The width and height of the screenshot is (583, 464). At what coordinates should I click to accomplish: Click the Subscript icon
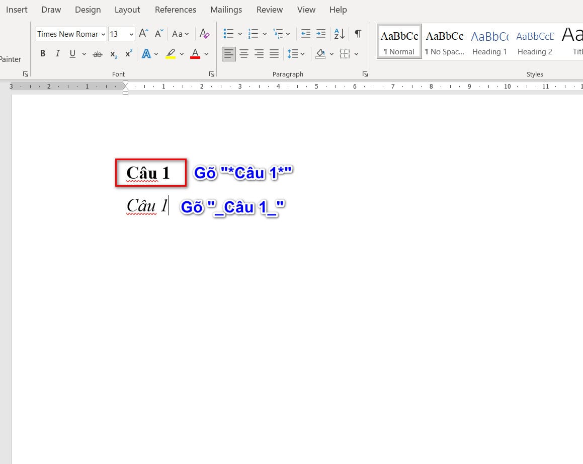point(113,54)
